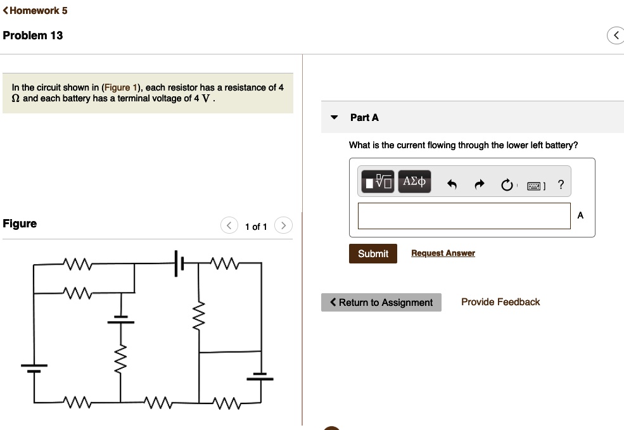The height and width of the screenshot is (430, 624).
Task: Click the page indicator showing 1 of 1
Action: coord(256,226)
